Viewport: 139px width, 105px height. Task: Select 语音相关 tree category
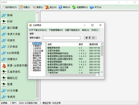tap(37, 70)
